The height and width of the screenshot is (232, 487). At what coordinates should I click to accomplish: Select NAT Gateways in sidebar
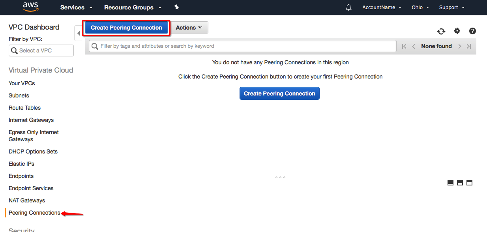tap(27, 200)
